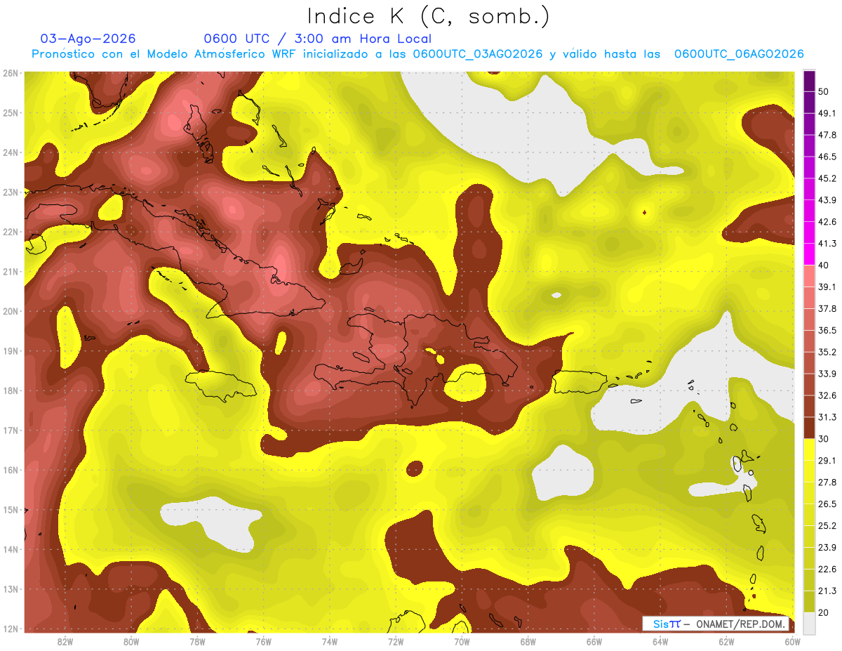Click the legend value '39.1'

tap(827, 287)
